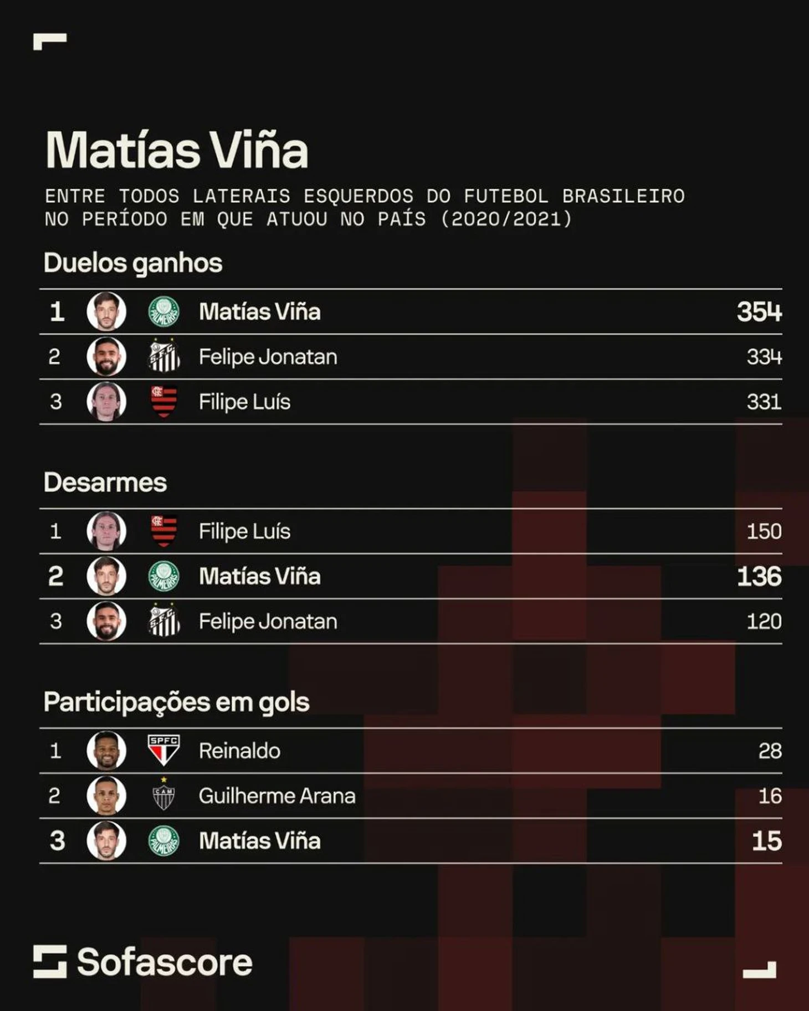This screenshot has height=1011, width=809.
Task: Click the Duelos ganhos section heading
Action: (x=133, y=263)
